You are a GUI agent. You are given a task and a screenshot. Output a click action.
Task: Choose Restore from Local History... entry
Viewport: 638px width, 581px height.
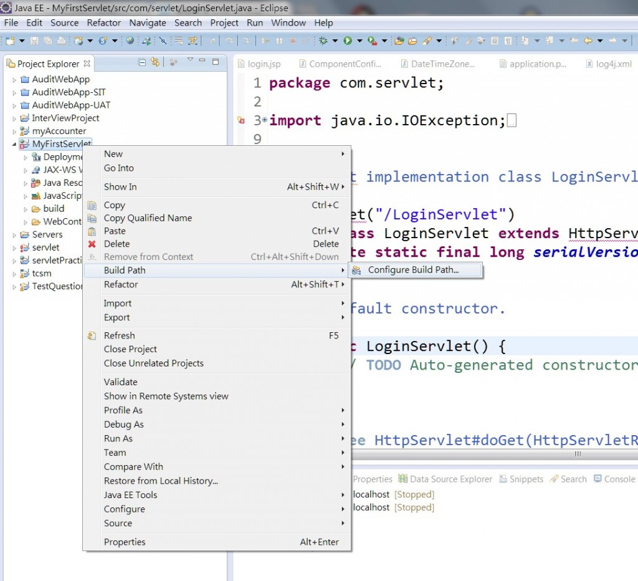216,481
